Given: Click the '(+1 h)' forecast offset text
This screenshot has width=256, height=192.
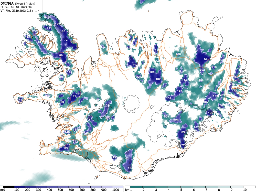Looking at the screenshot, I should click(x=36, y=11).
